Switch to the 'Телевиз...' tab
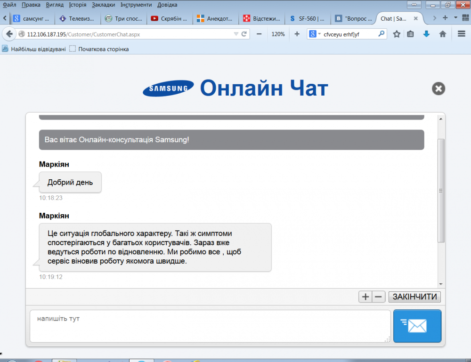 coord(78,18)
